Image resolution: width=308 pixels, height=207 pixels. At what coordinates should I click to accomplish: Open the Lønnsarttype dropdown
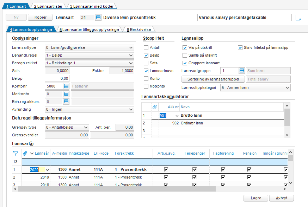pos(131,47)
